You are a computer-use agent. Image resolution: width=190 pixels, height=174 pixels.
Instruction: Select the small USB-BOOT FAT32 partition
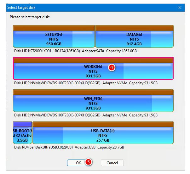coord(22,135)
